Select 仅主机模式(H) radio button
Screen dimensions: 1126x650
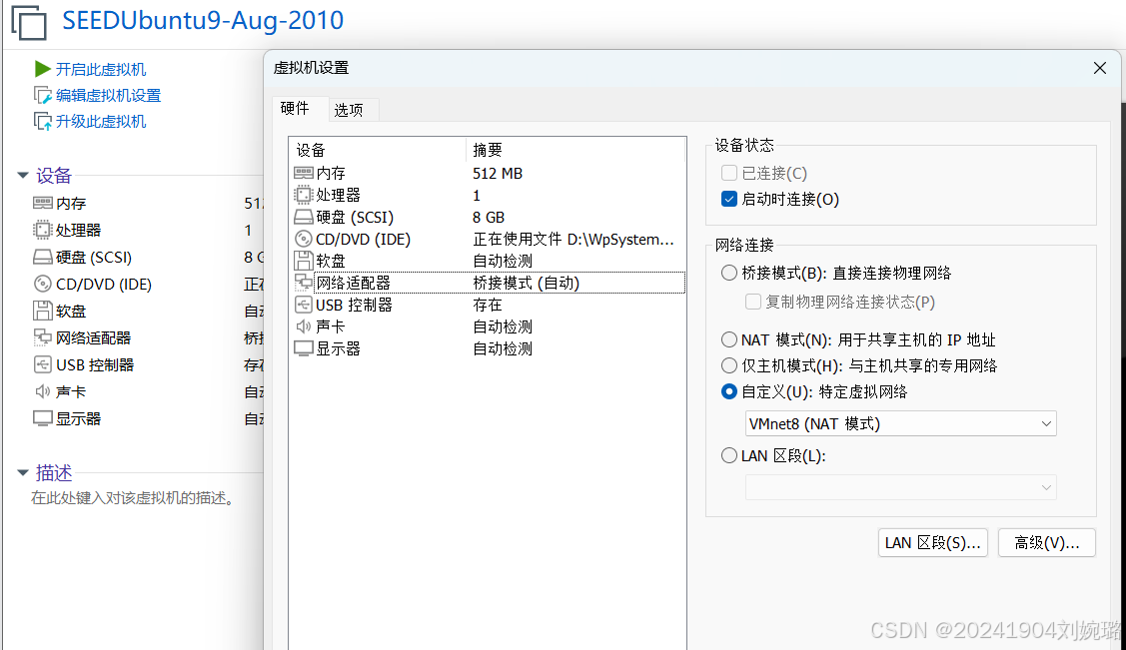coord(729,365)
